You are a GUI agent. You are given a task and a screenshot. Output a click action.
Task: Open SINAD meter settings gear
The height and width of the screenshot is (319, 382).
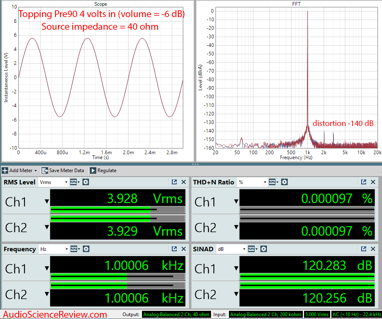click(x=264, y=249)
